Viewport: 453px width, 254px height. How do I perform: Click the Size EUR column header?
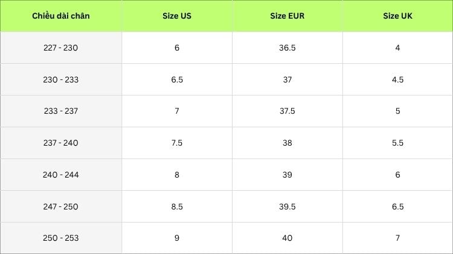pyautogui.click(x=287, y=16)
